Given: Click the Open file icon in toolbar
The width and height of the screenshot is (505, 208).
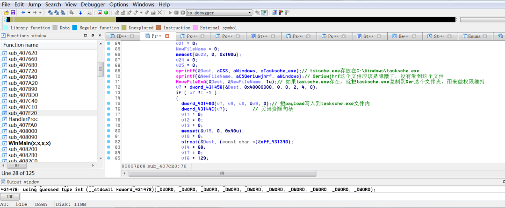Looking at the screenshot, I should point(7,13).
